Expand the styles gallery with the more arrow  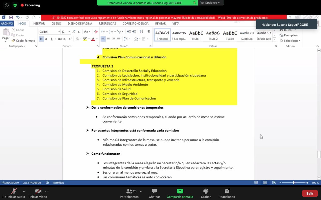(274, 39)
